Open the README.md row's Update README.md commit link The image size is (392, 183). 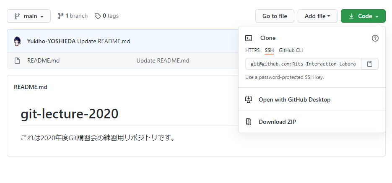(163, 60)
